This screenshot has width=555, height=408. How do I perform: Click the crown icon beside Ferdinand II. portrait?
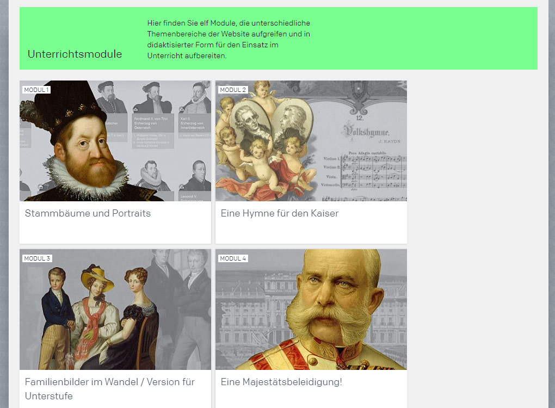coord(136,110)
